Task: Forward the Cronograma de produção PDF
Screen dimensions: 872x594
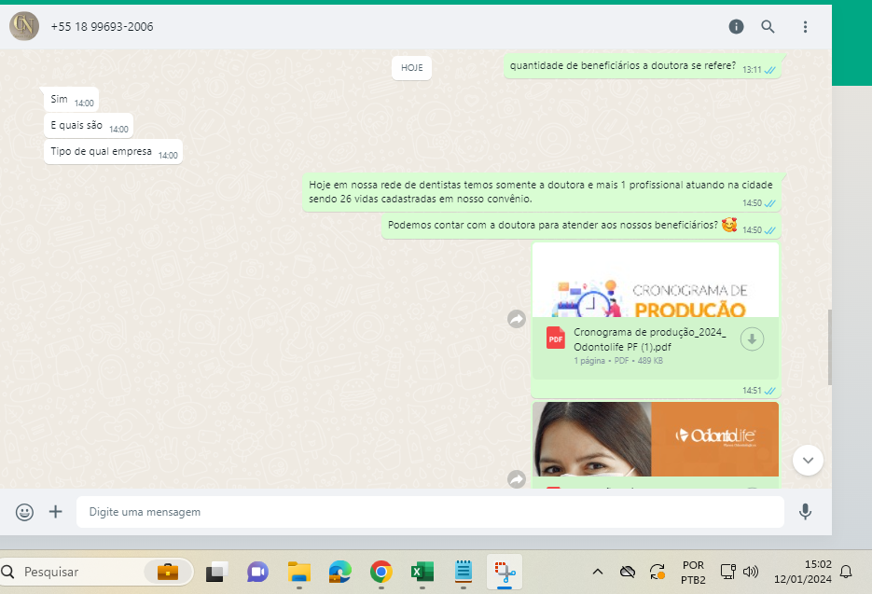Action: pos(517,319)
